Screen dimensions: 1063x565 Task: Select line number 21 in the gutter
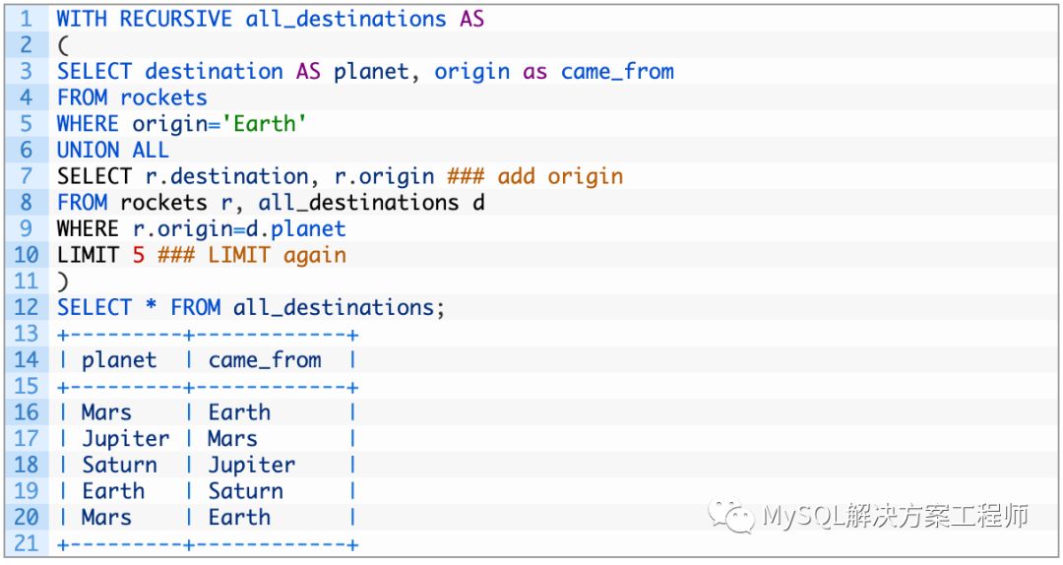pyautogui.click(x=26, y=543)
